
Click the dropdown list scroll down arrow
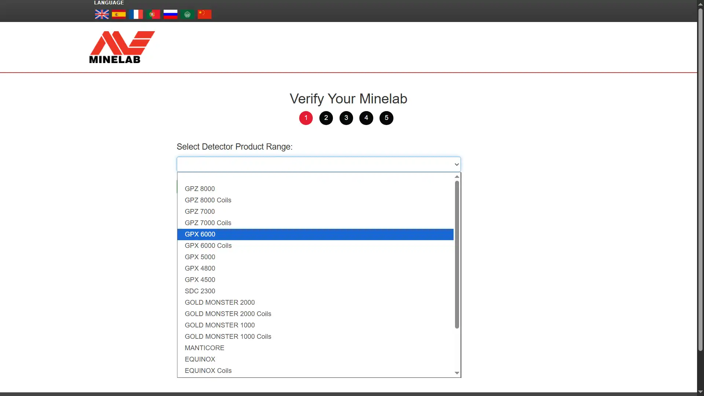457,373
